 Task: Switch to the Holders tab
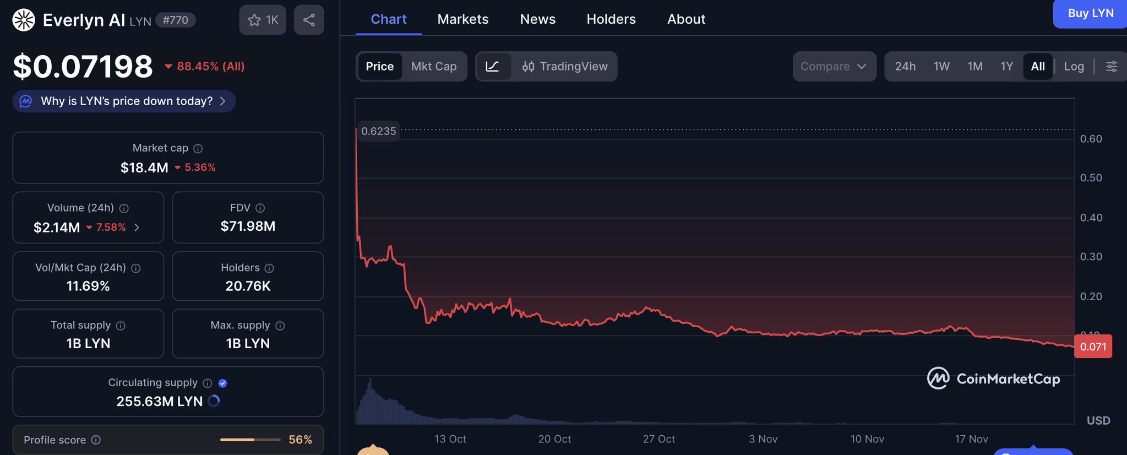[x=611, y=19]
